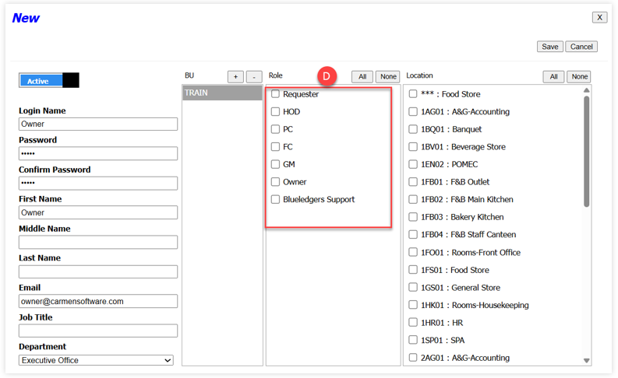Check the GM role checkbox

[x=275, y=164]
